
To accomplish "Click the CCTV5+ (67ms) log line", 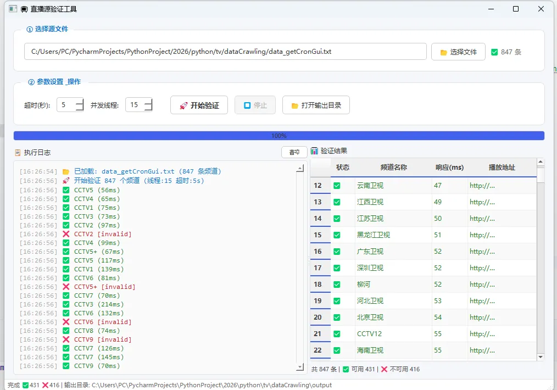I will (72, 252).
